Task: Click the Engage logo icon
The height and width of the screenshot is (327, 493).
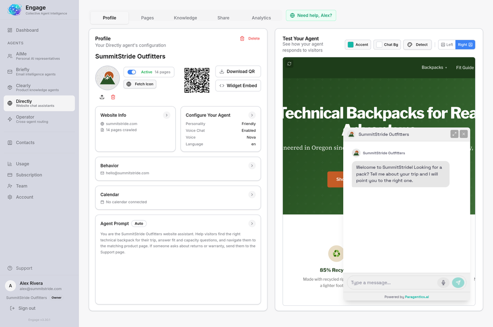Action: click(14, 10)
